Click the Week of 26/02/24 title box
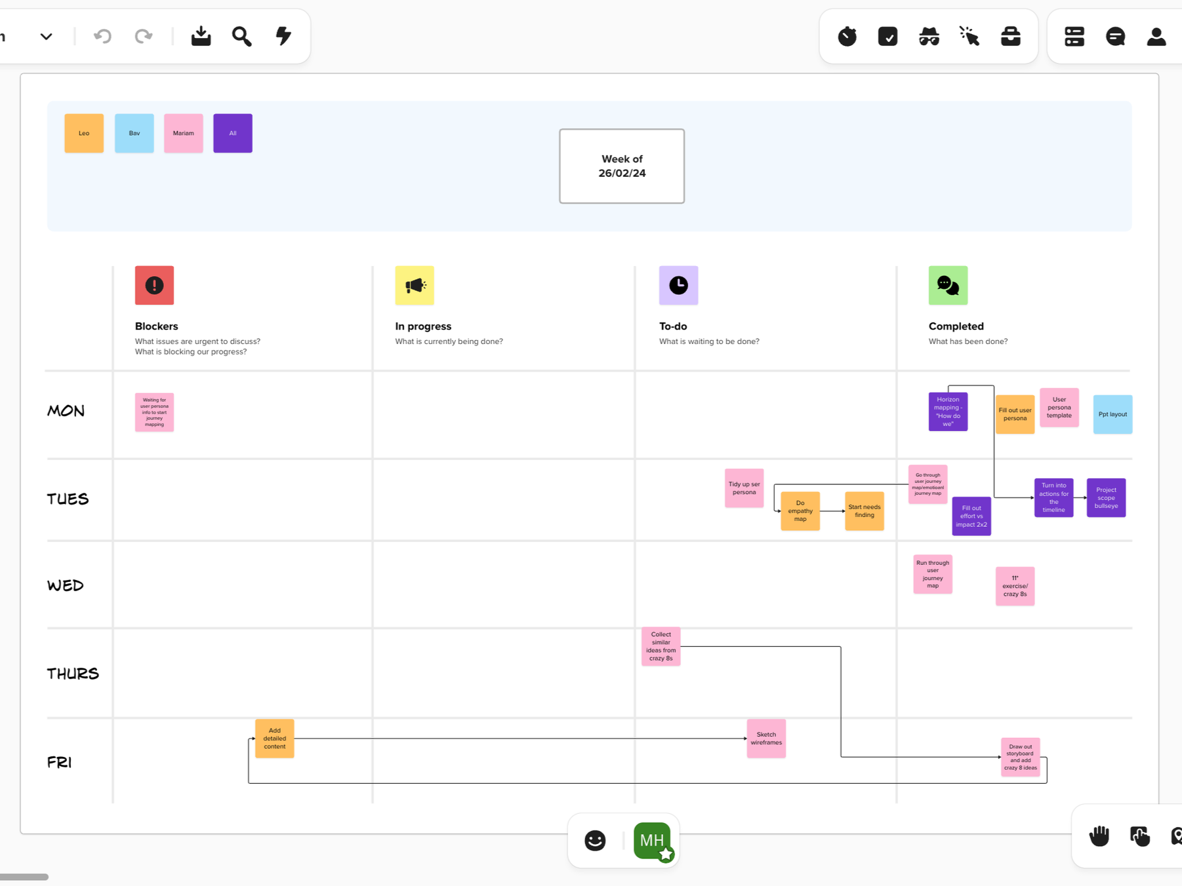The image size is (1182, 886). (x=622, y=166)
